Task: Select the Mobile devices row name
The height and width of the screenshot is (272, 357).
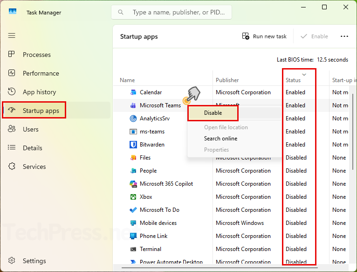Action: click(x=158, y=223)
